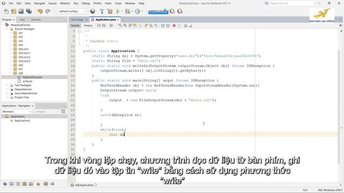This screenshot has height=193, width=344.
Task: Collapse the bt8 package node
Action: coord(11,73)
